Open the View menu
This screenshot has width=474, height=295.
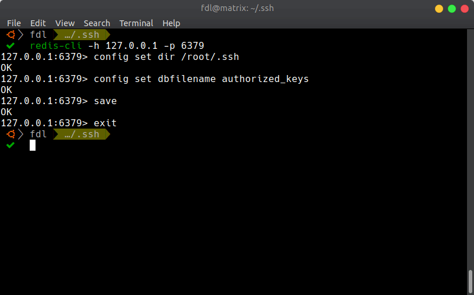(x=65, y=23)
